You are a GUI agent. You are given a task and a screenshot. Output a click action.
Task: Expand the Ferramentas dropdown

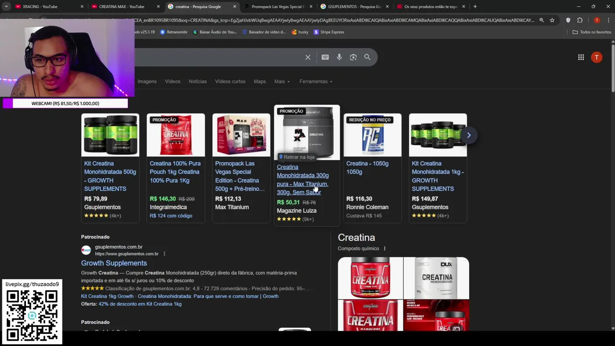(316, 81)
